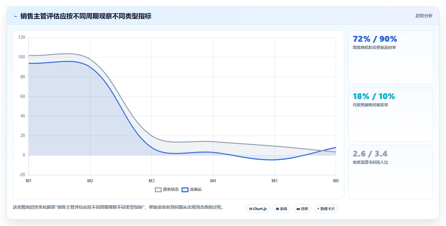
Task: Select the 进度 tag chip
Action: 302,209
